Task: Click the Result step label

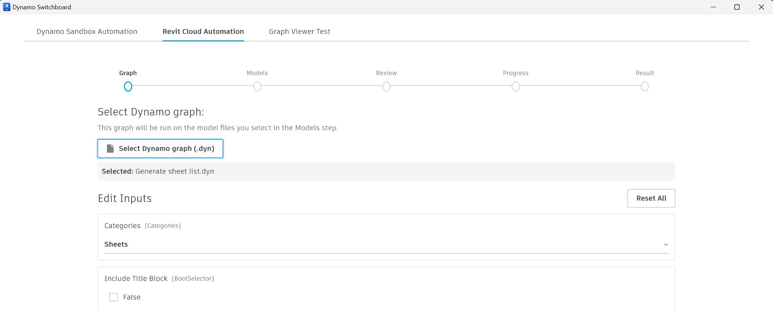Action: pos(645,73)
